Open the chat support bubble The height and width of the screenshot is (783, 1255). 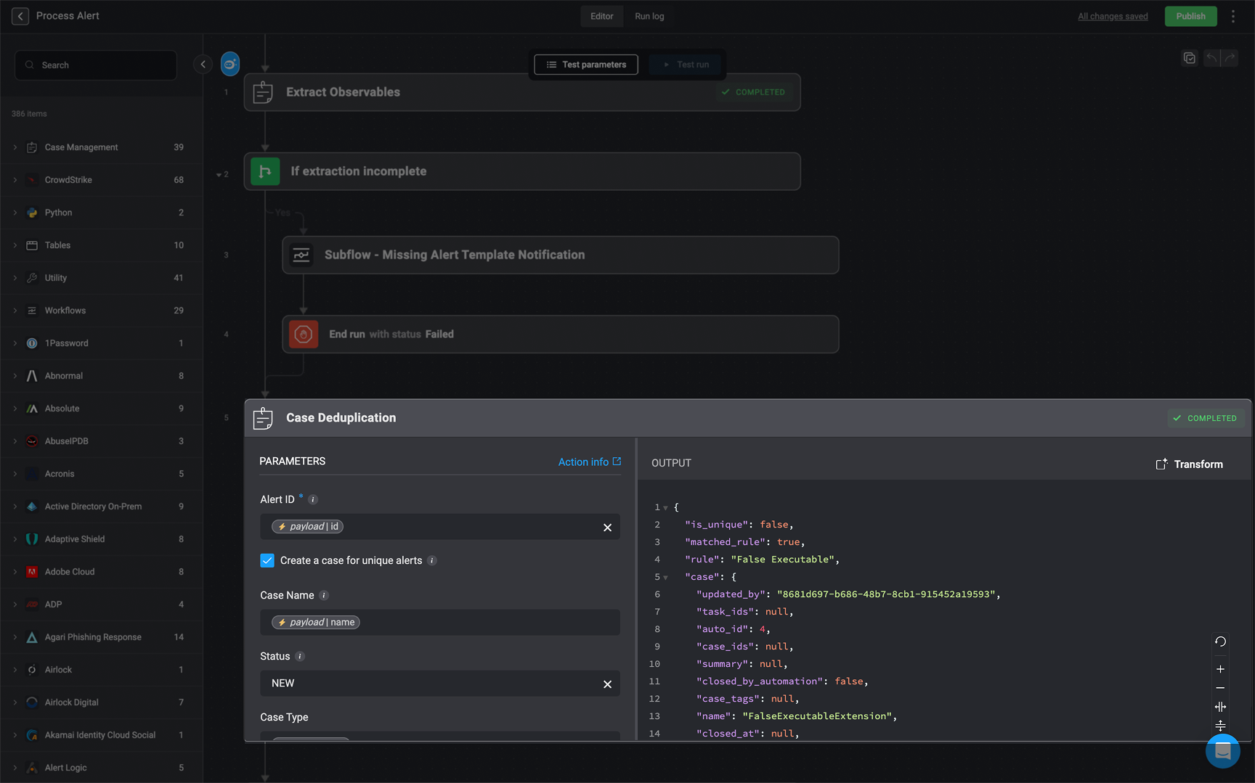click(1223, 751)
